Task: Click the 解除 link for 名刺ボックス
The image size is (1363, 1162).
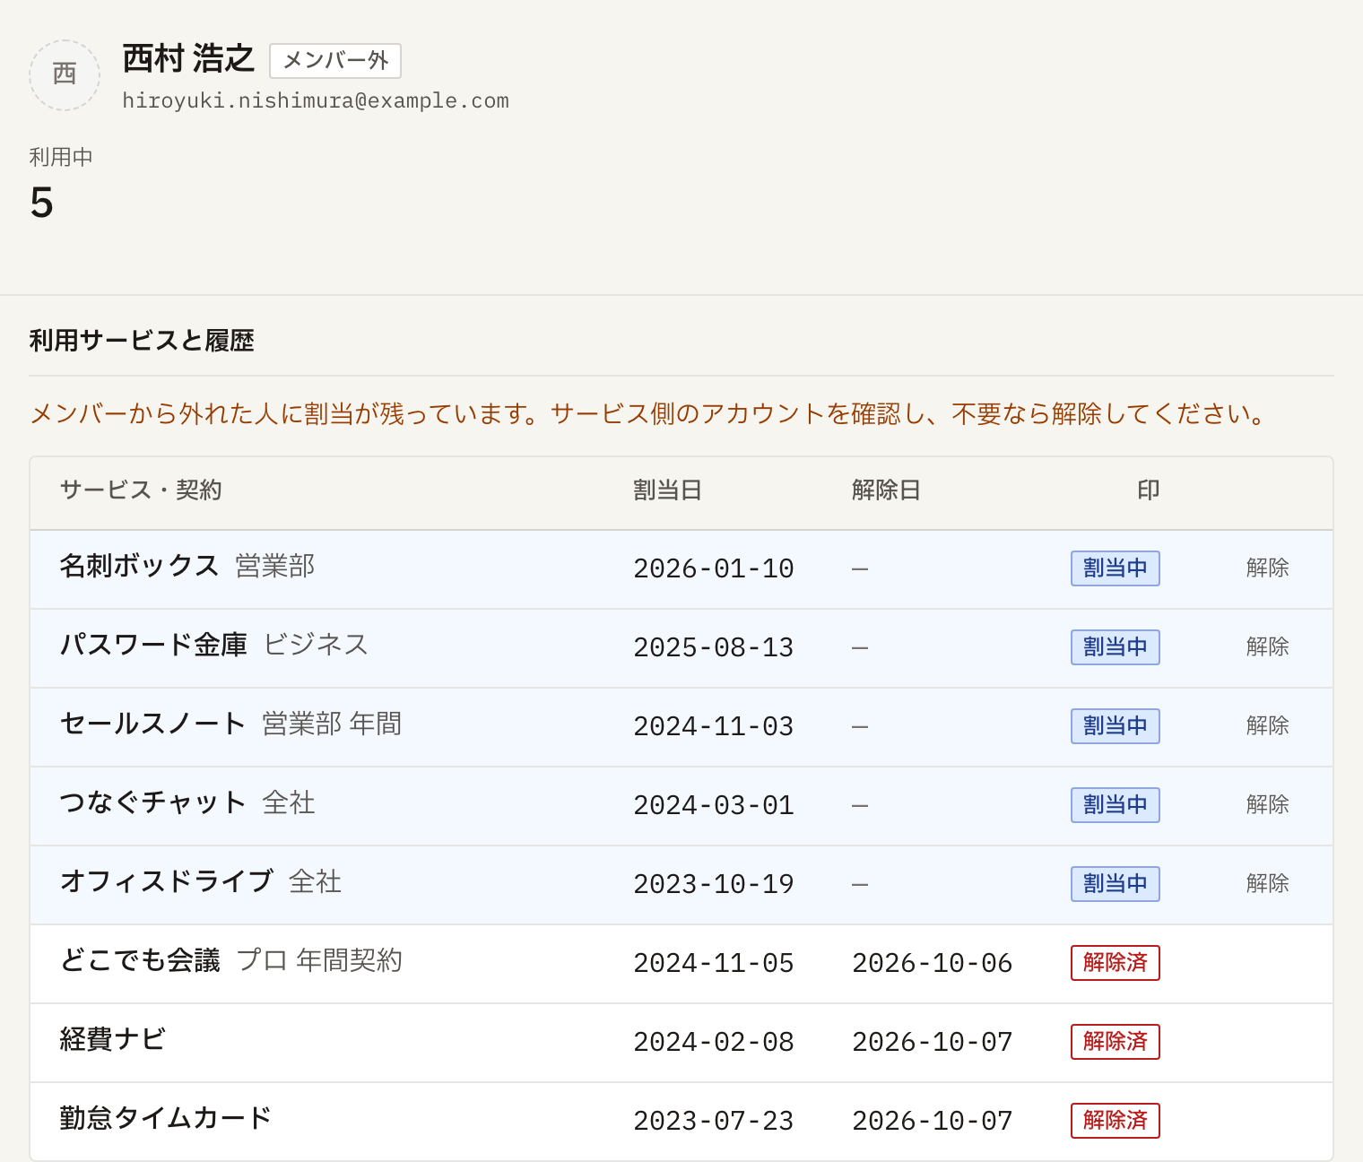Action: click(1267, 568)
